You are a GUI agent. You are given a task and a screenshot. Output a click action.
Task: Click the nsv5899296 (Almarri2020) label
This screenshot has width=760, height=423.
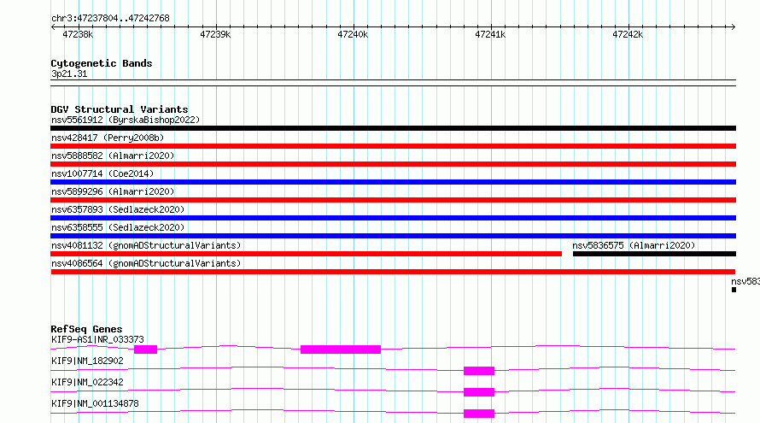tap(113, 191)
